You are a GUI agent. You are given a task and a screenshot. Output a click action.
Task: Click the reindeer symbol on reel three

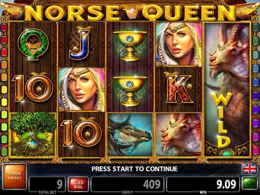click(130, 135)
